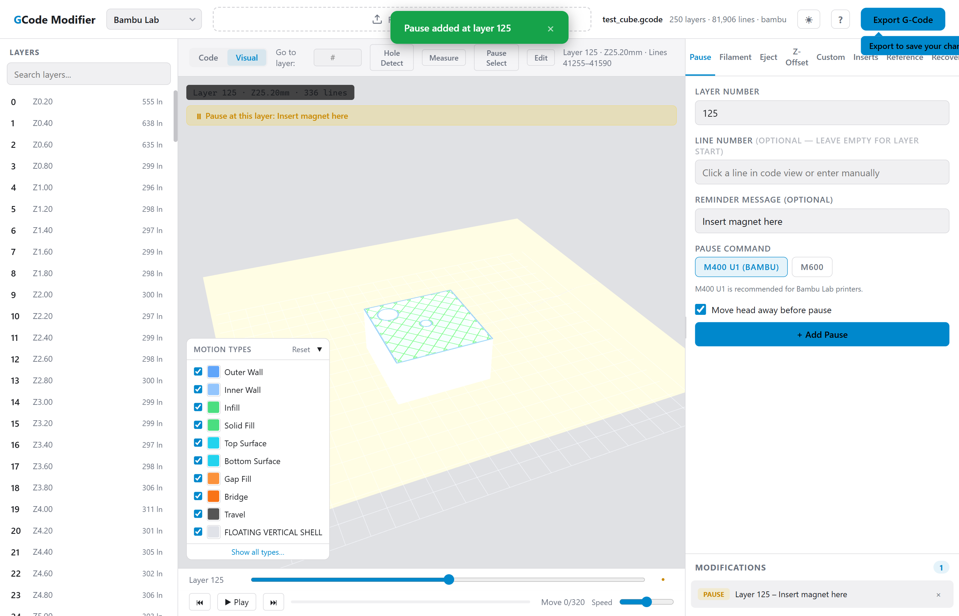
Task: Click the Gap Fill color swatch
Action: [x=214, y=478]
